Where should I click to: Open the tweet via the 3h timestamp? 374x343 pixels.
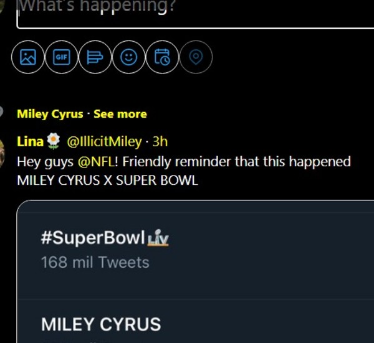[x=160, y=142]
